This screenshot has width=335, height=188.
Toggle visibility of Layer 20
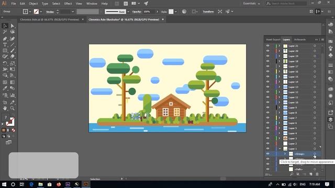267,51
